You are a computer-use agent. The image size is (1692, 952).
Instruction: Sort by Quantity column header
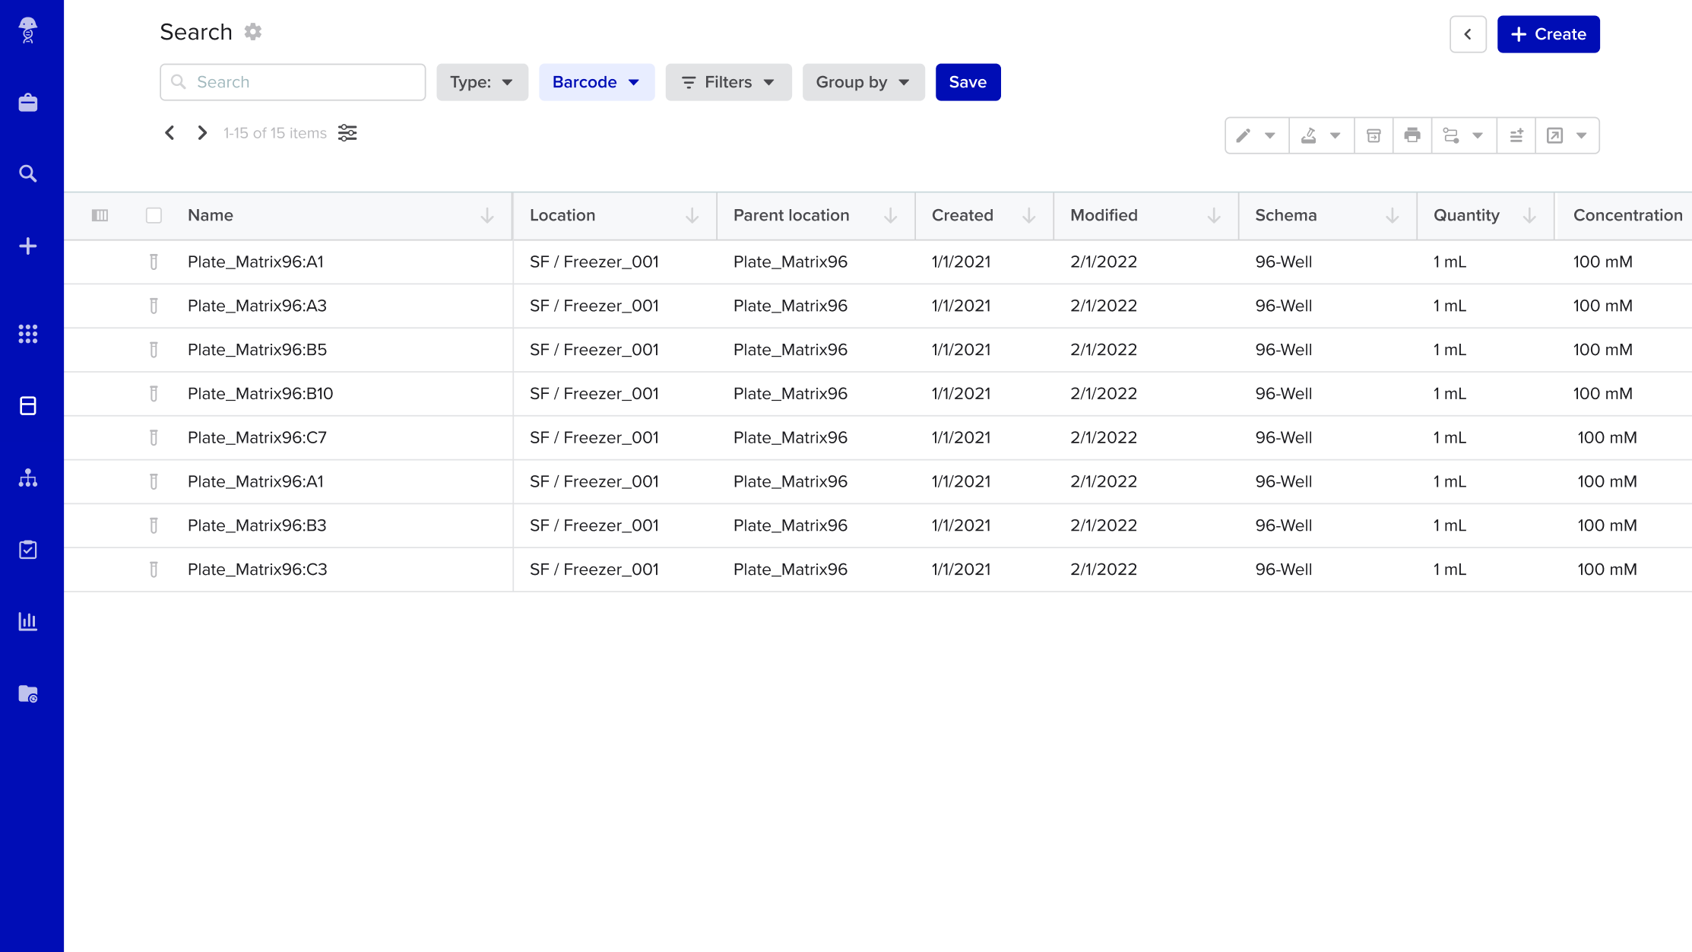point(1485,216)
